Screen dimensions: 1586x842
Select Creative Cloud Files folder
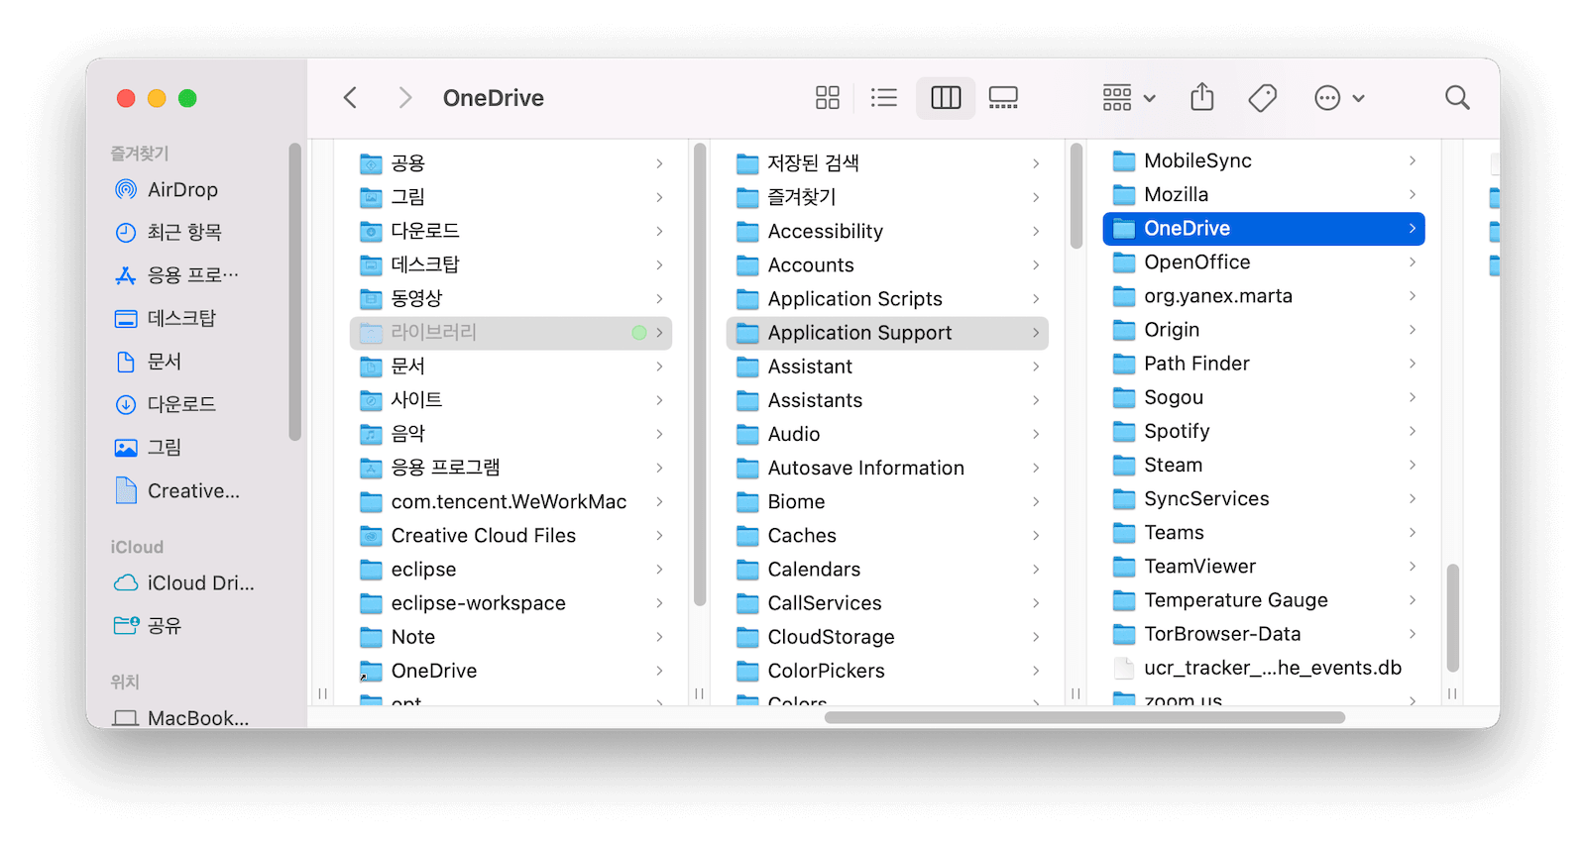click(x=510, y=535)
